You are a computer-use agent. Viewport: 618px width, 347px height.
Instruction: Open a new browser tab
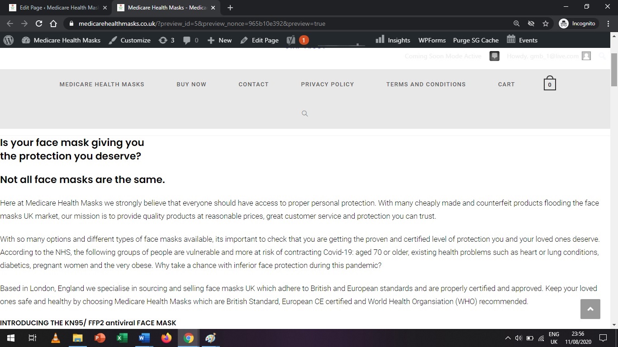point(230,8)
